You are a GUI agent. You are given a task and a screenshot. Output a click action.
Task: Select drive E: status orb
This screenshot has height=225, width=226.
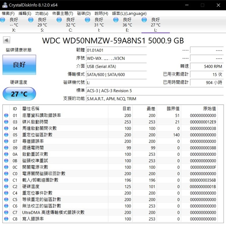pyautogui.click(x=116, y=20)
